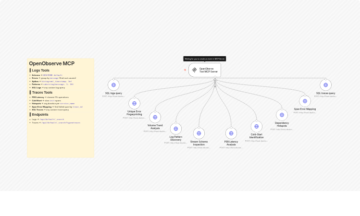Screen dimensions: 360x216
Task: Select the OpenObserve Tool MCP Server node
Action: [205, 70]
